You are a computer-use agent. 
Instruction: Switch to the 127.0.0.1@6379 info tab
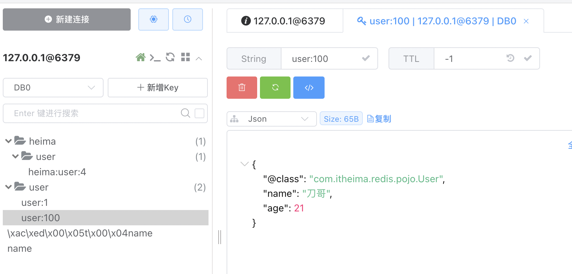[x=285, y=21]
